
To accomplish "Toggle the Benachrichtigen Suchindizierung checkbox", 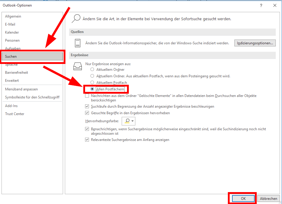I will (87, 129).
